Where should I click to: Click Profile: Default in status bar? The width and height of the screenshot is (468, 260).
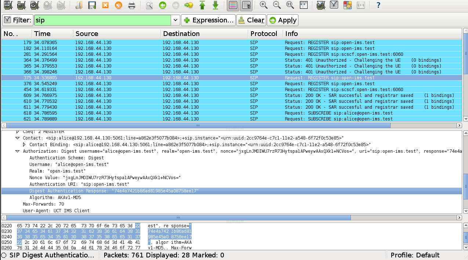pyautogui.click(x=415, y=255)
